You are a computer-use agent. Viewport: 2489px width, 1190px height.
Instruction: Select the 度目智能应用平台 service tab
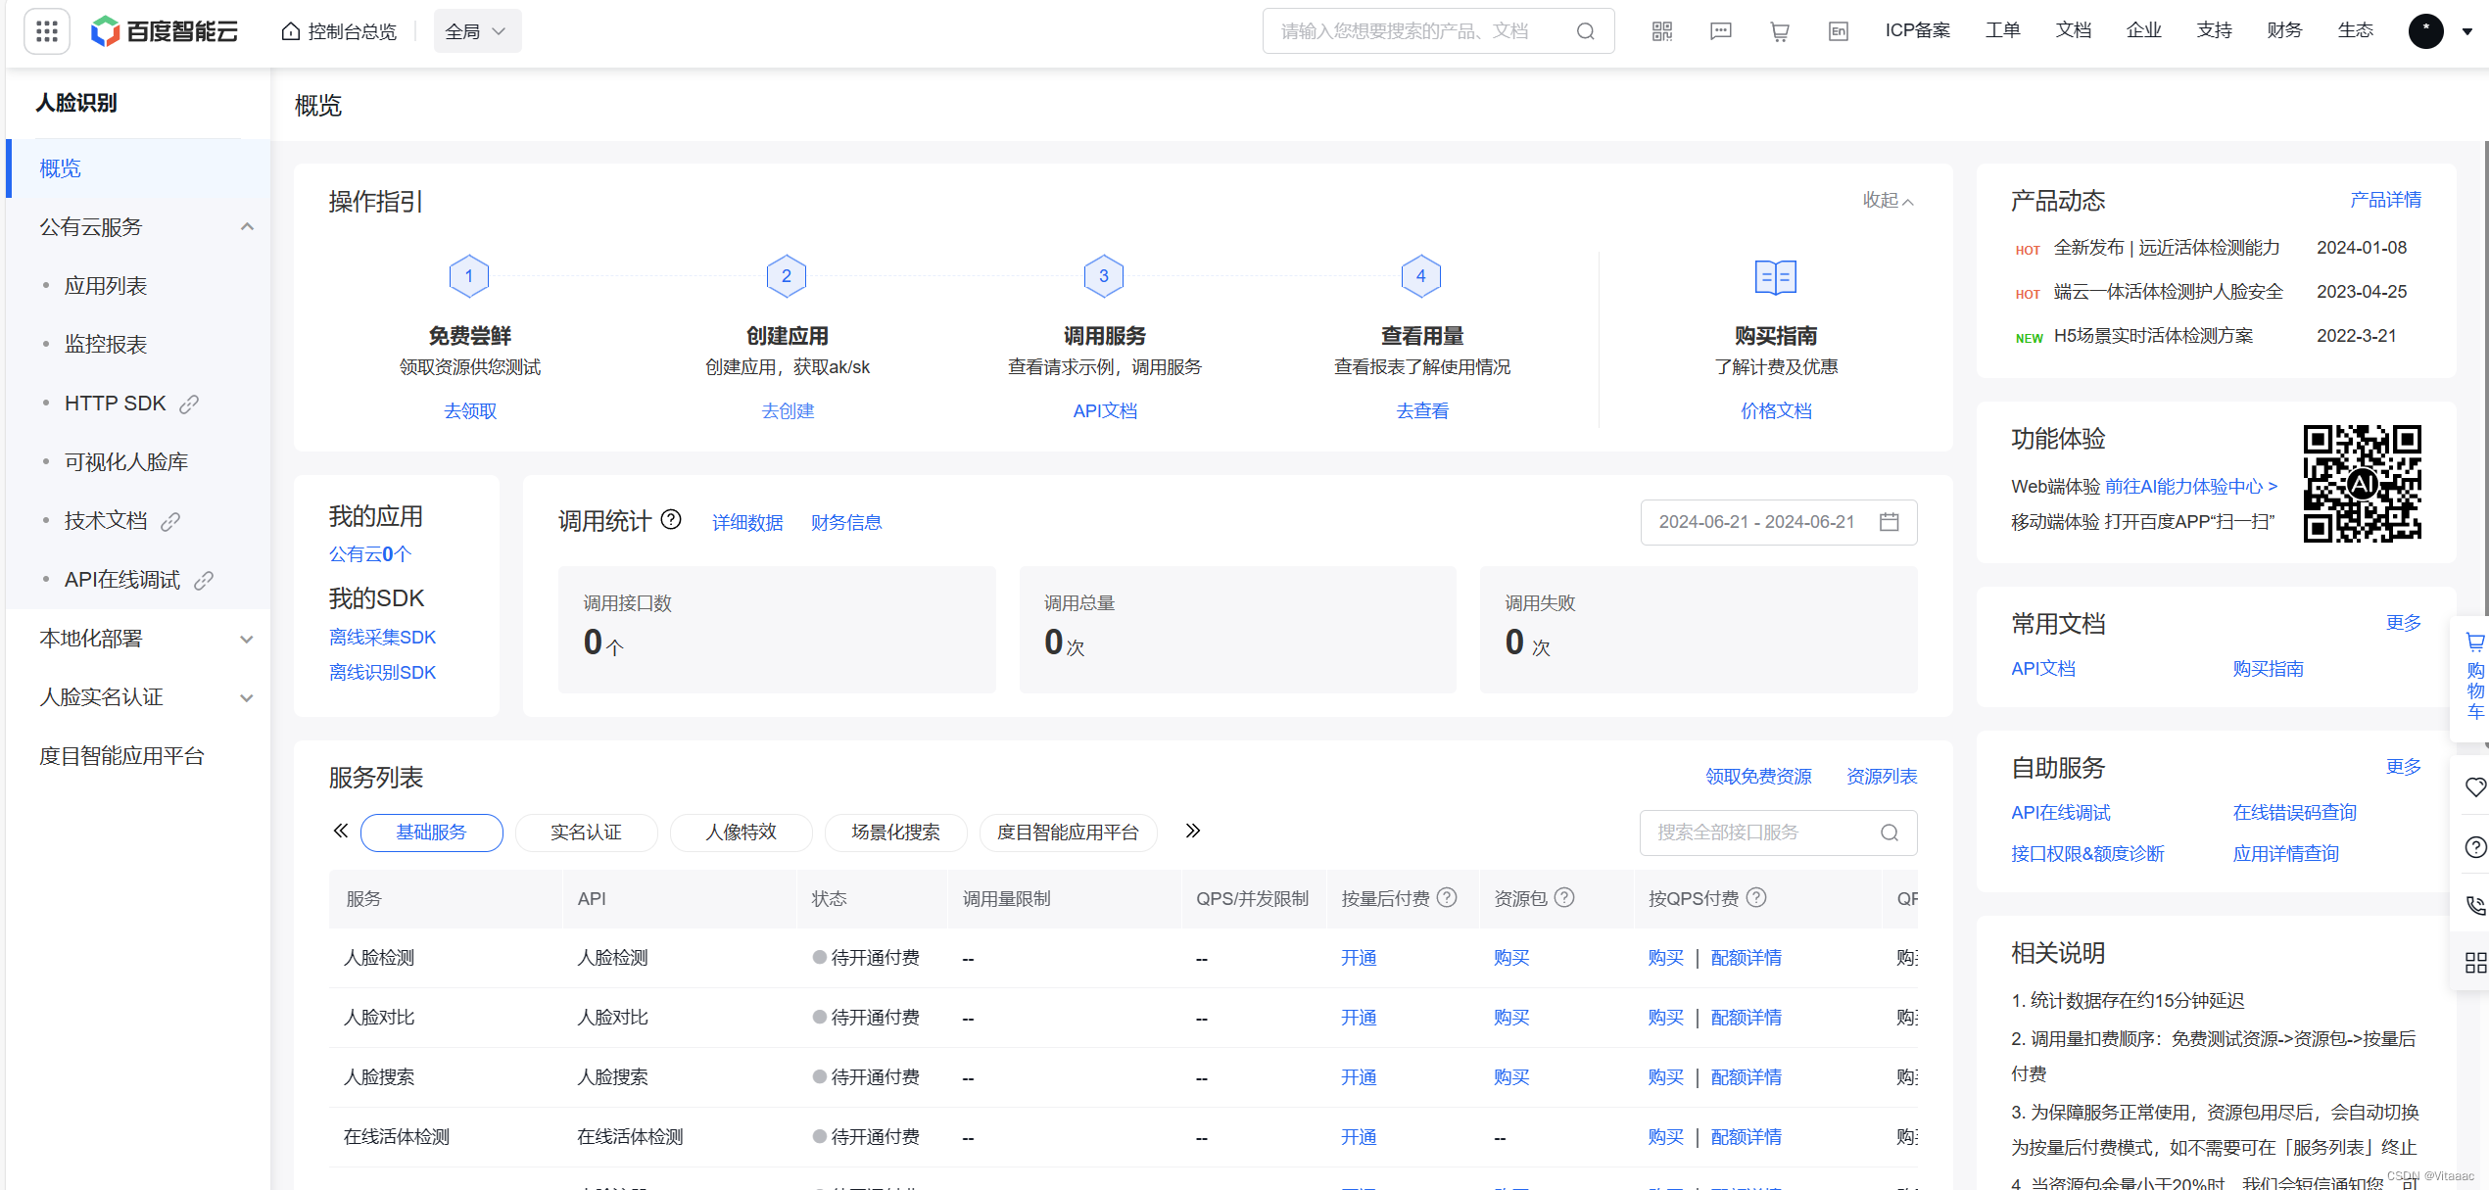pyautogui.click(x=1068, y=833)
